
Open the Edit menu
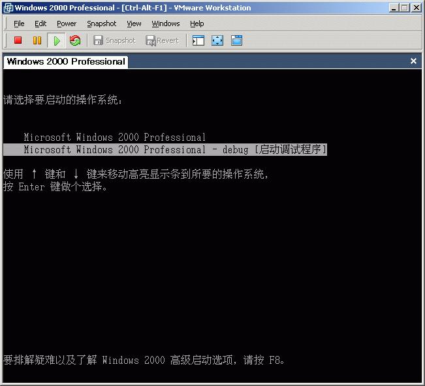coord(40,24)
